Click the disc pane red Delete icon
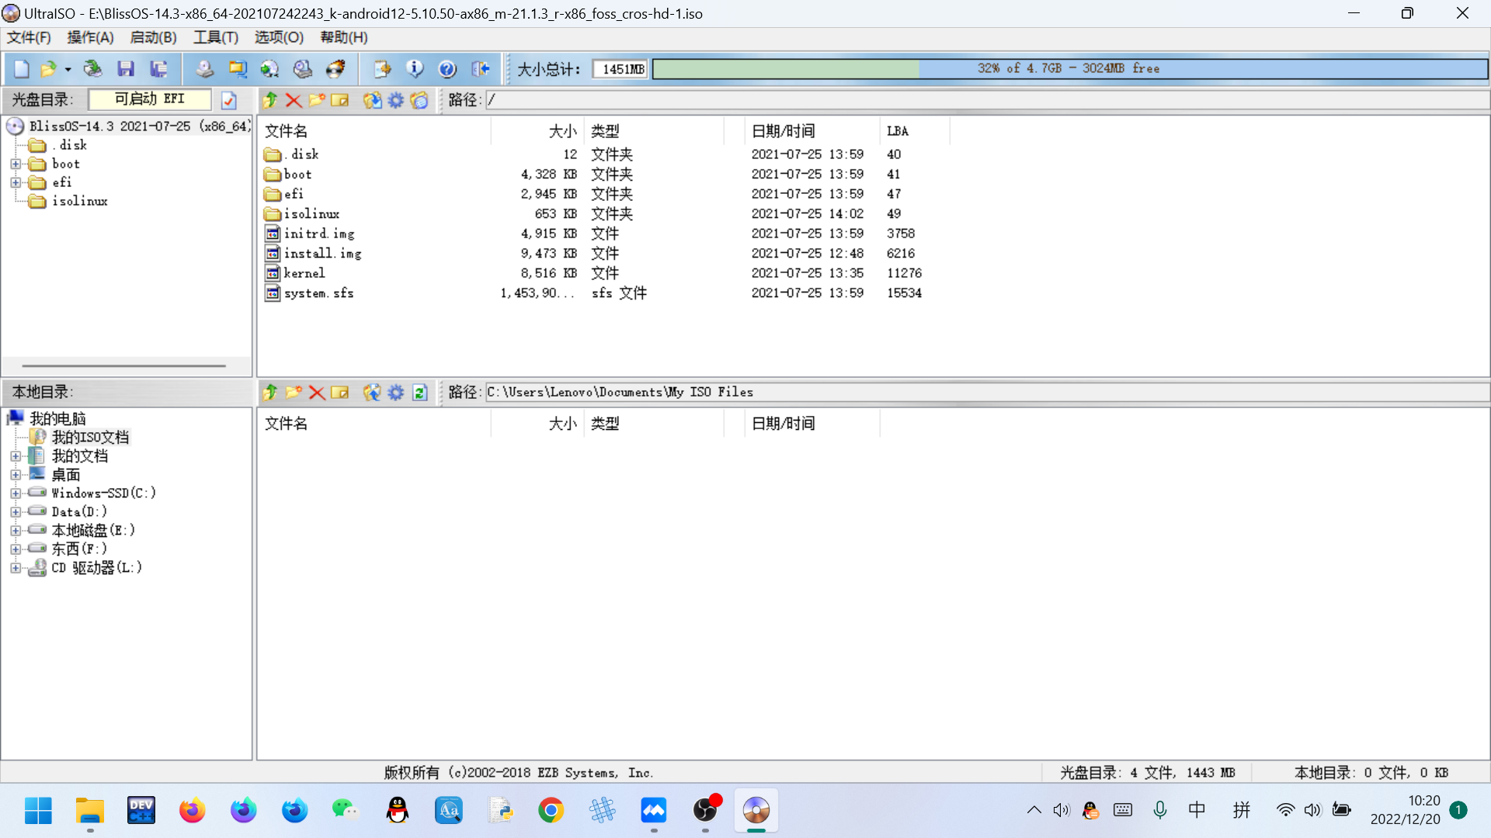The width and height of the screenshot is (1491, 838). 294,100
